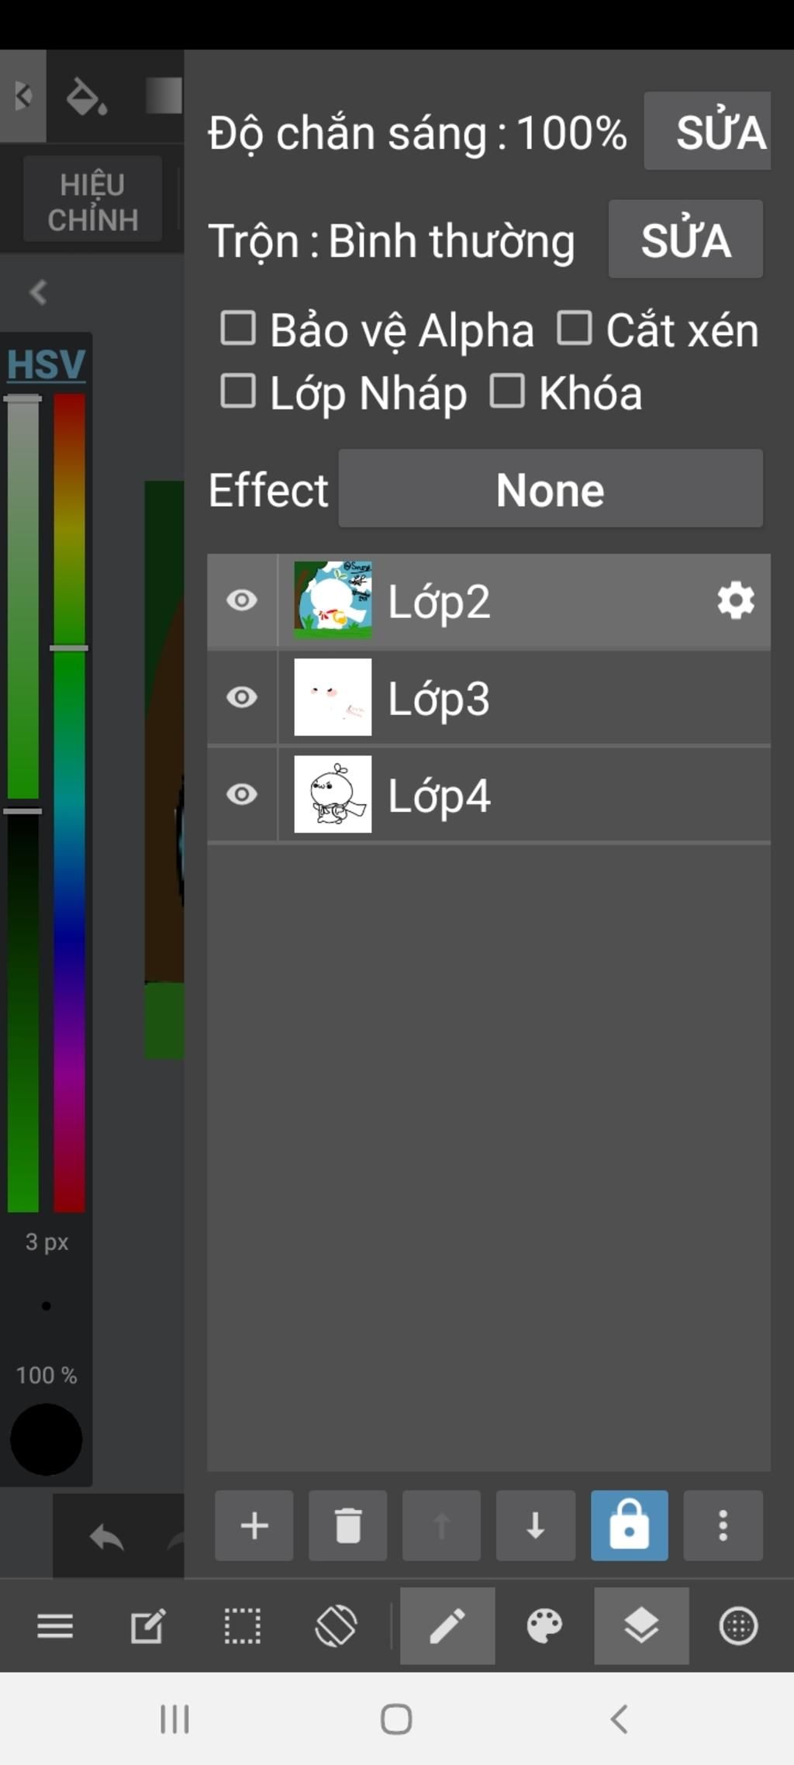The width and height of the screenshot is (794, 1765).
Task: Open the Effect dropdown showing None
Action: [x=551, y=489]
